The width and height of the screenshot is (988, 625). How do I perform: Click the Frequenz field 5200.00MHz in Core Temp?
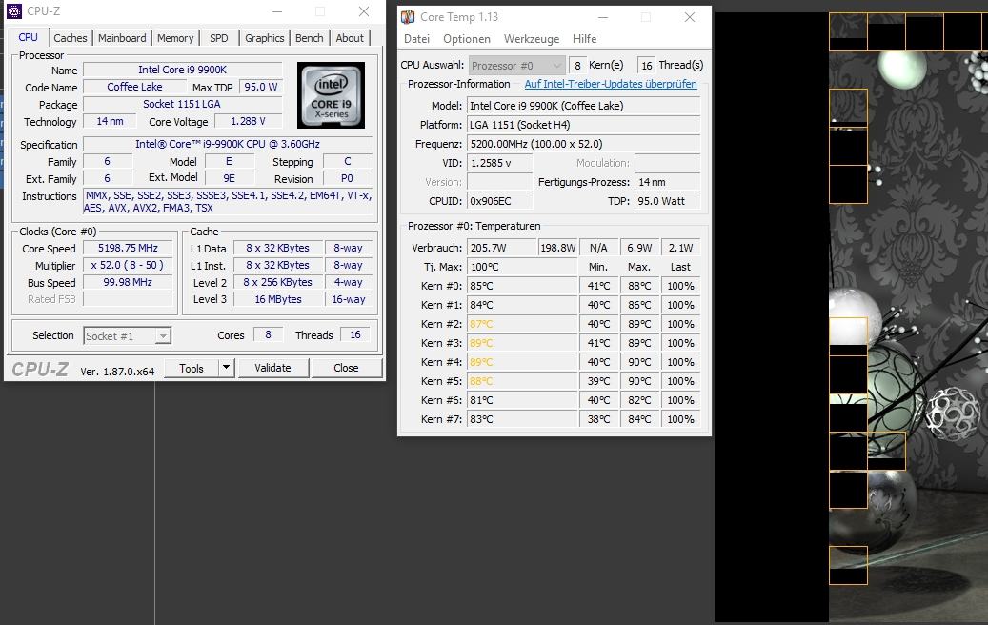click(583, 144)
